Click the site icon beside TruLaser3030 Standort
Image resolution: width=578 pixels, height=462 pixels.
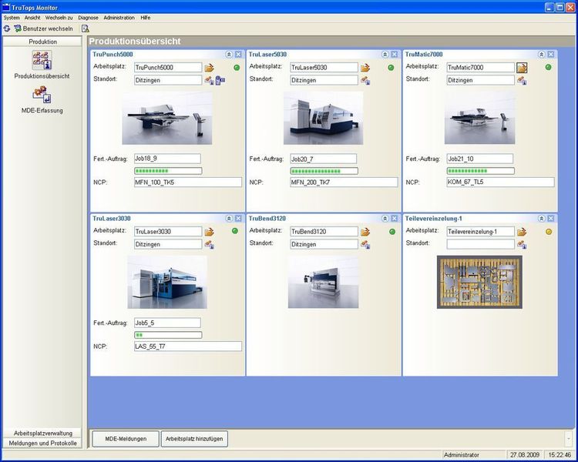point(210,245)
